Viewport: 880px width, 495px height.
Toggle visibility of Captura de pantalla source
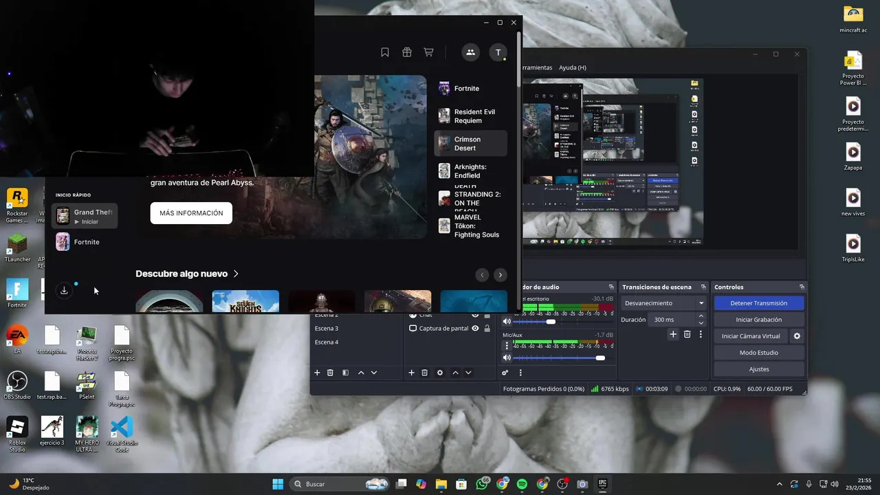click(x=475, y=329)
